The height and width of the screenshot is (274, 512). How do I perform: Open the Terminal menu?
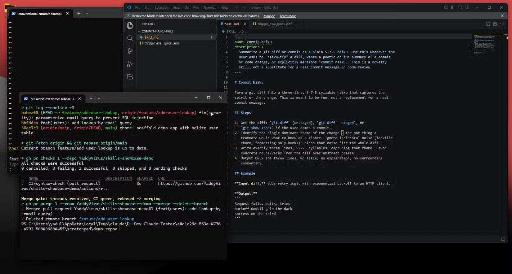coord(210,7)
